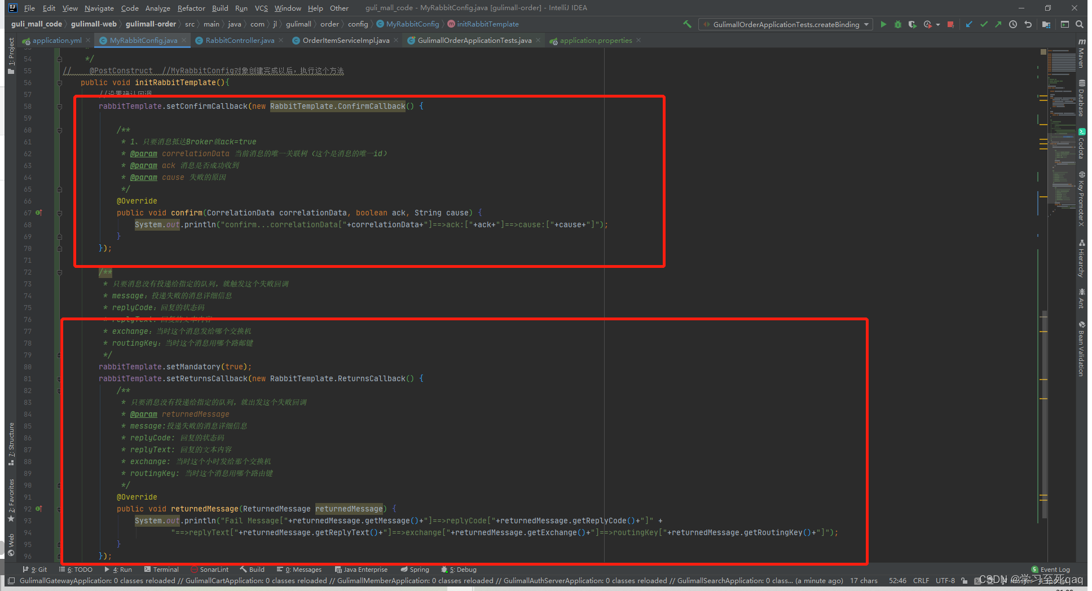Open the Bean Validation panel
This screenshot has width=1092, height=591.
point(1081,349)
